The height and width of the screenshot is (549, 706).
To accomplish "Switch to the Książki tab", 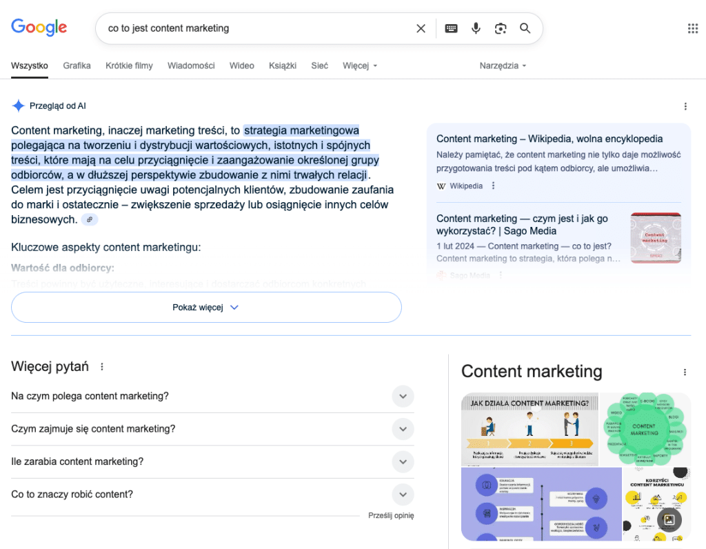I will (x=283, y=66).
